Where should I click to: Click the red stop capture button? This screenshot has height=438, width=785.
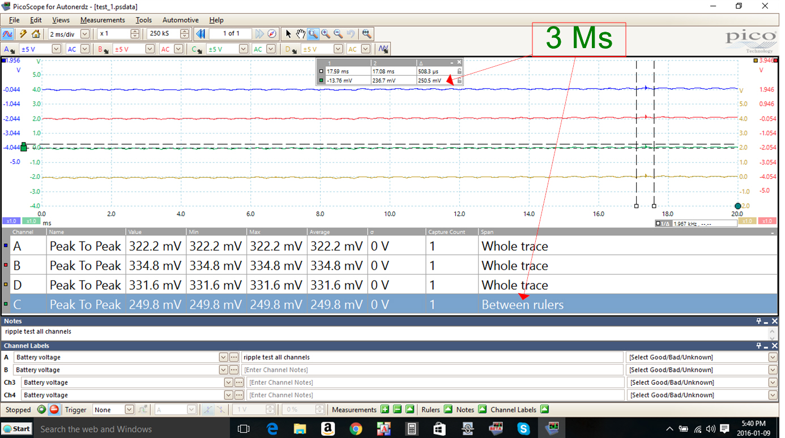54,410
